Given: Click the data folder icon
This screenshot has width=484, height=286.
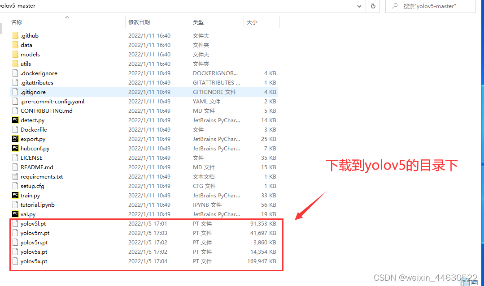Looking at the screenshot, I should tap(15, 45).
